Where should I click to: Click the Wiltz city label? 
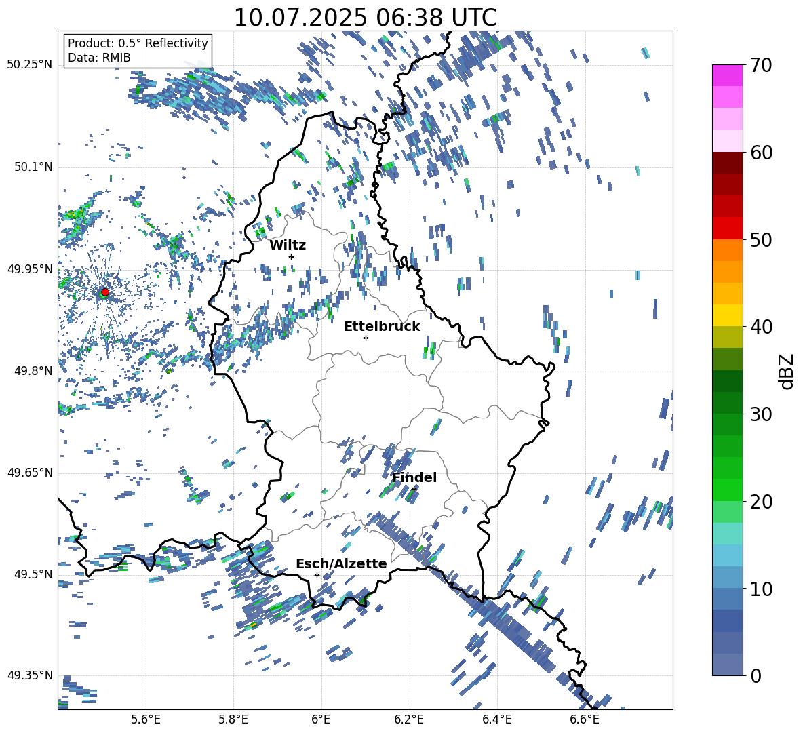pos(288,245)
